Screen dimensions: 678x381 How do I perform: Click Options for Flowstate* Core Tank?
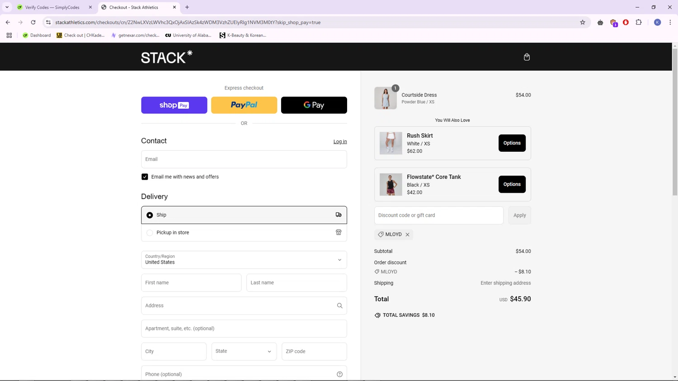point(512,184)
